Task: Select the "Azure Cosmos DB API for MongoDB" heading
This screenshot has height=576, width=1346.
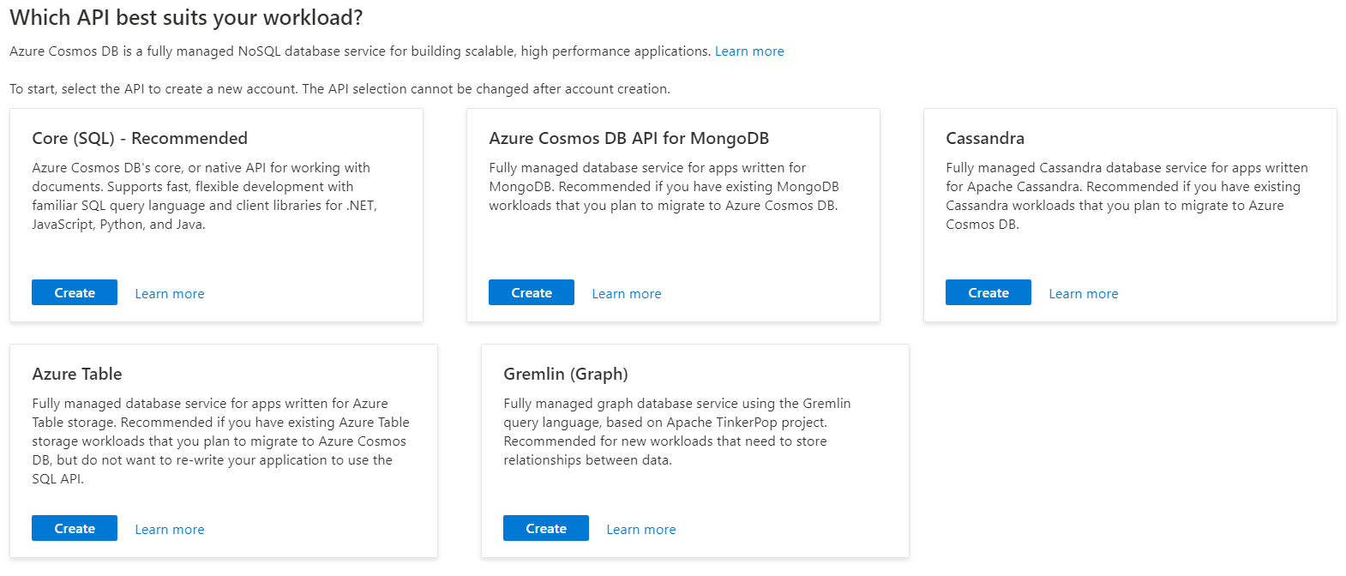Action: coord(628,138)
